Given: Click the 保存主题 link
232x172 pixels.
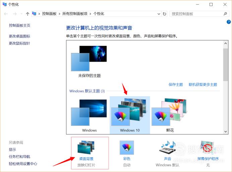Looking at the screenshot, I should pos(176,84).
